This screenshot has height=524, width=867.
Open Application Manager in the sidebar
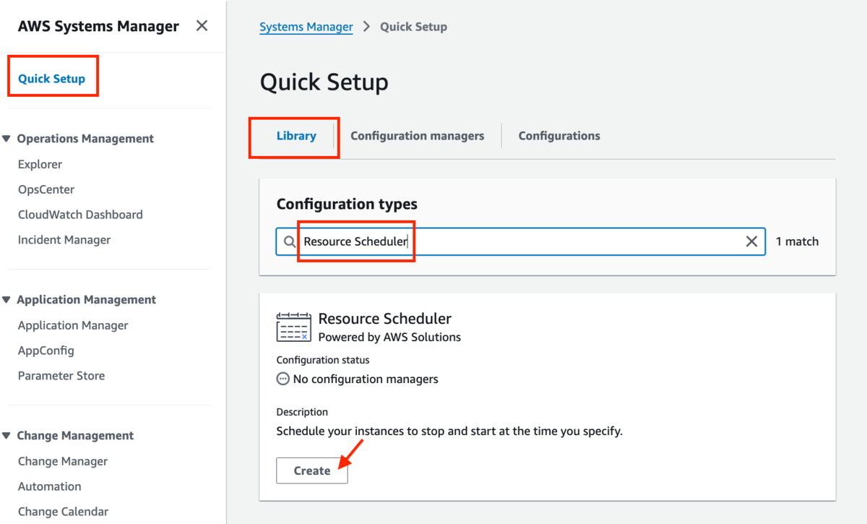coord(73,325)
